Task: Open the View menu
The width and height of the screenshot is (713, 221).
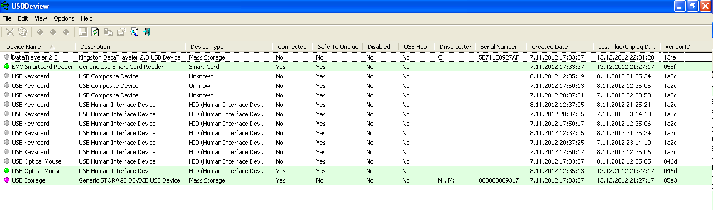Action: (x=41, y=18)
